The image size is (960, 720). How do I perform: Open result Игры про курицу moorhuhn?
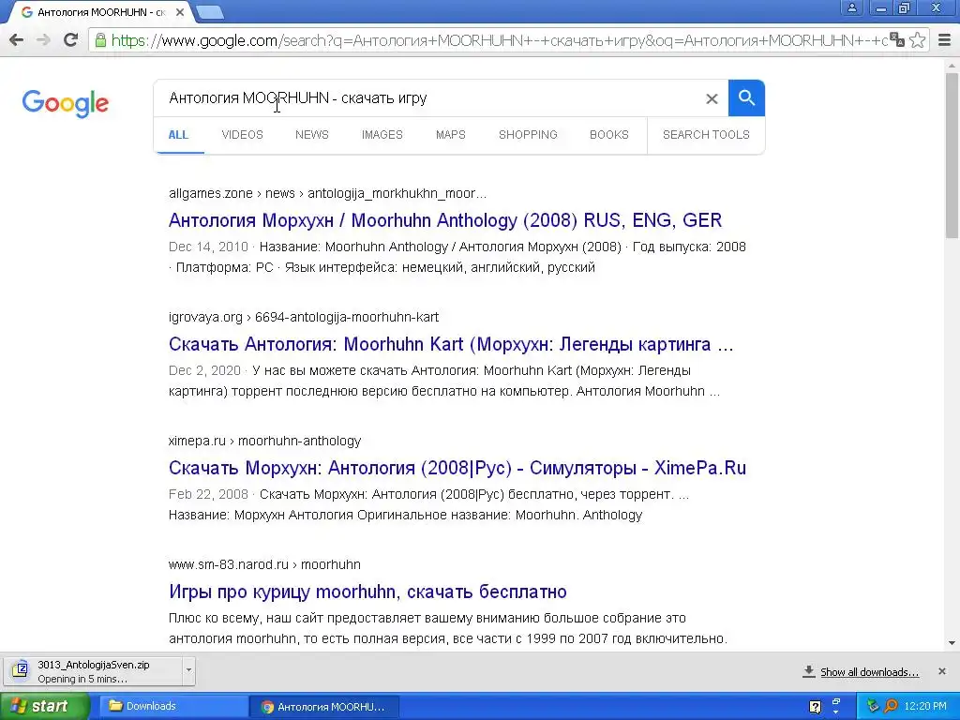[x=367, y=592]
